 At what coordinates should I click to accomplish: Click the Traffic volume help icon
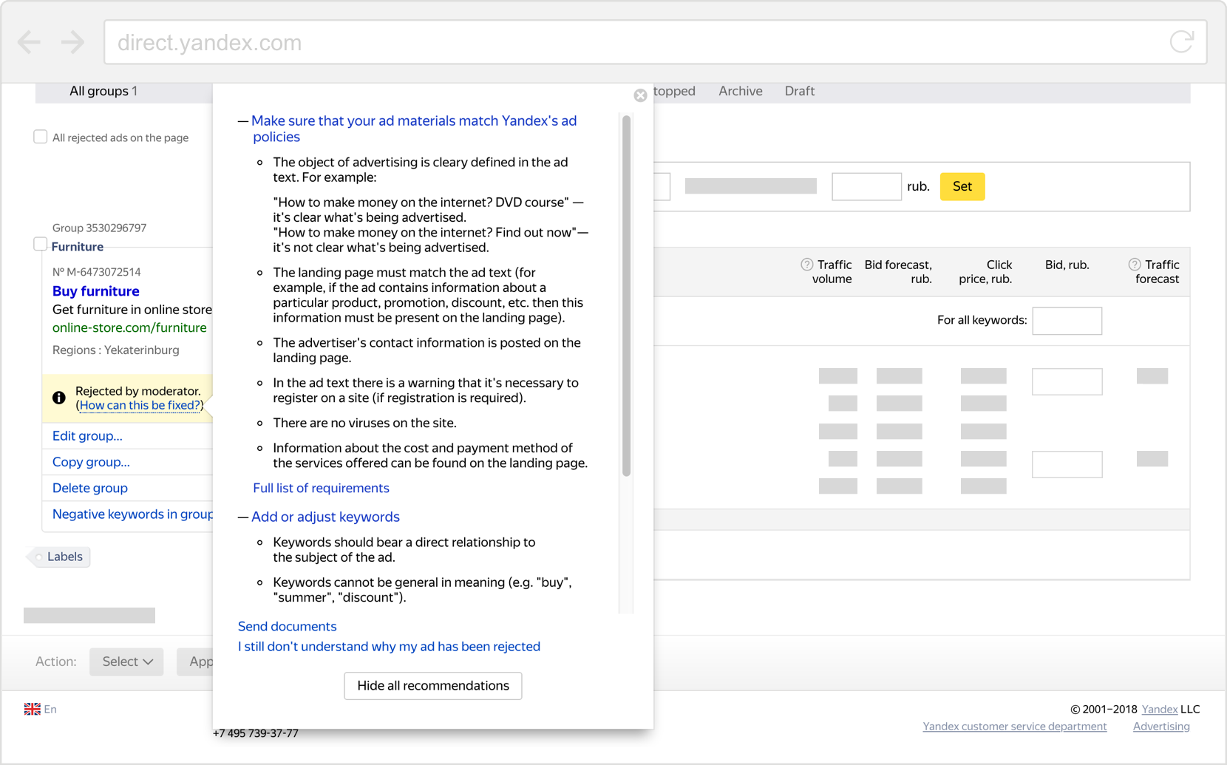806,265
